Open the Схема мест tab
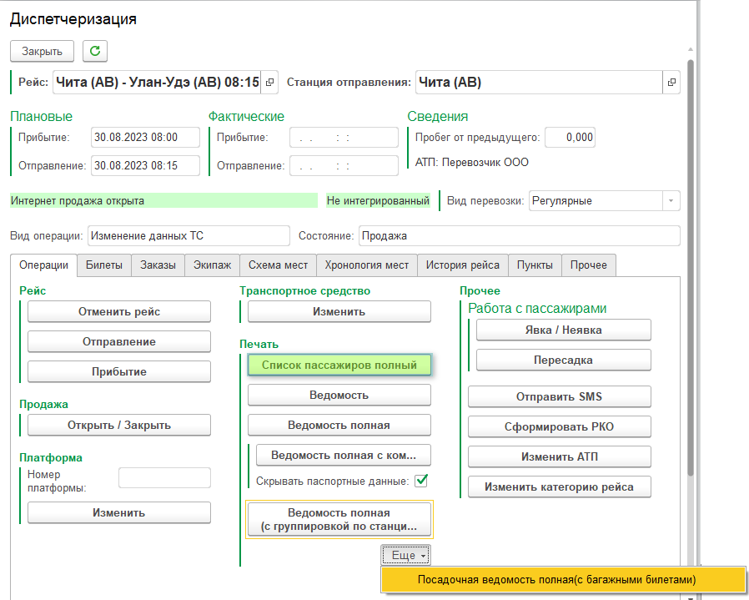Image resolution: width=749 pixels, height=600 pixels. tap(279, 265)
